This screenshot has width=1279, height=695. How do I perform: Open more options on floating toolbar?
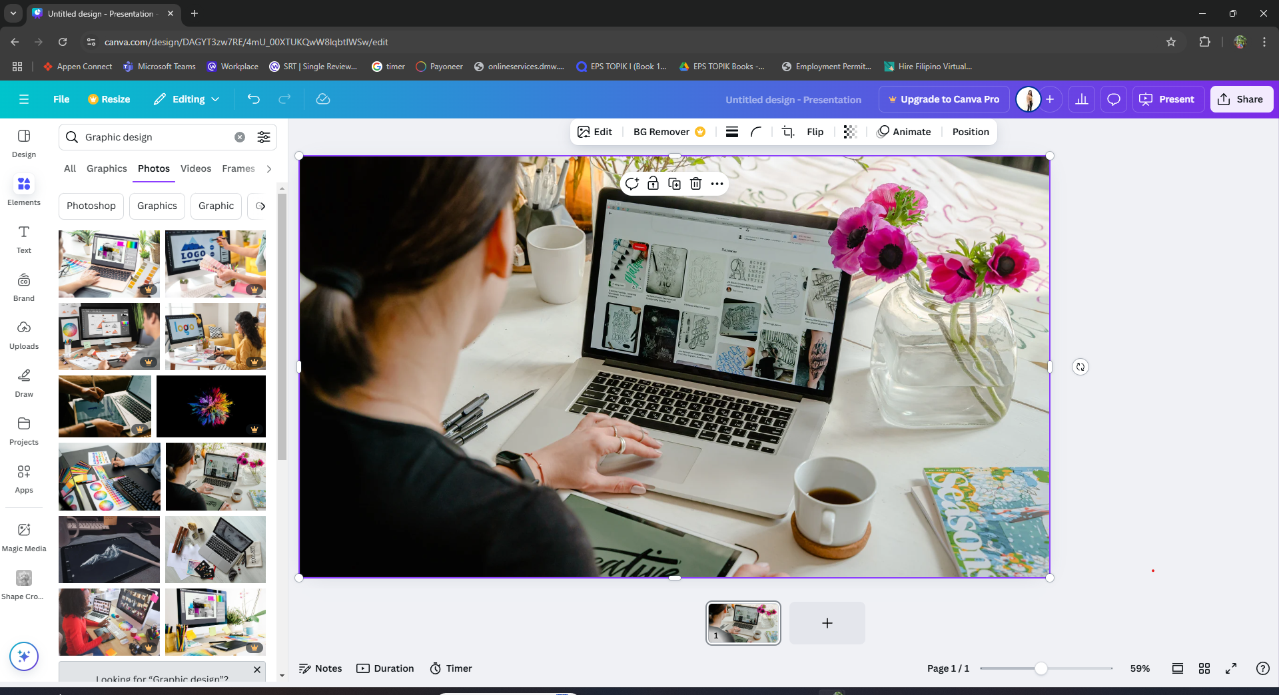[x=717, y=184]
